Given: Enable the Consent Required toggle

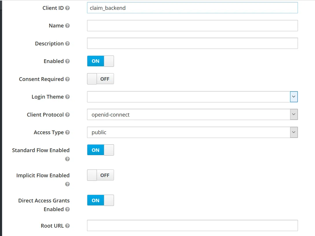Looking at the screenshot, I should pos(100,79).
